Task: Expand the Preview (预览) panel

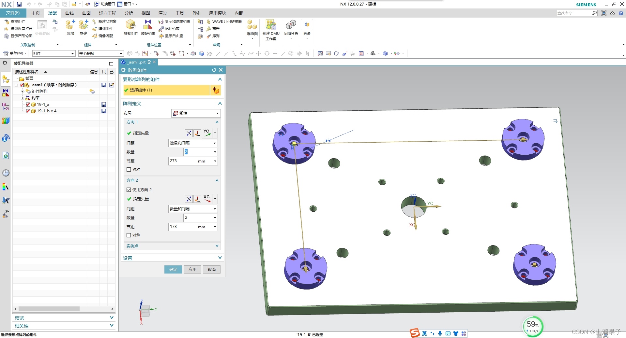Action: (x=112, y=318)
